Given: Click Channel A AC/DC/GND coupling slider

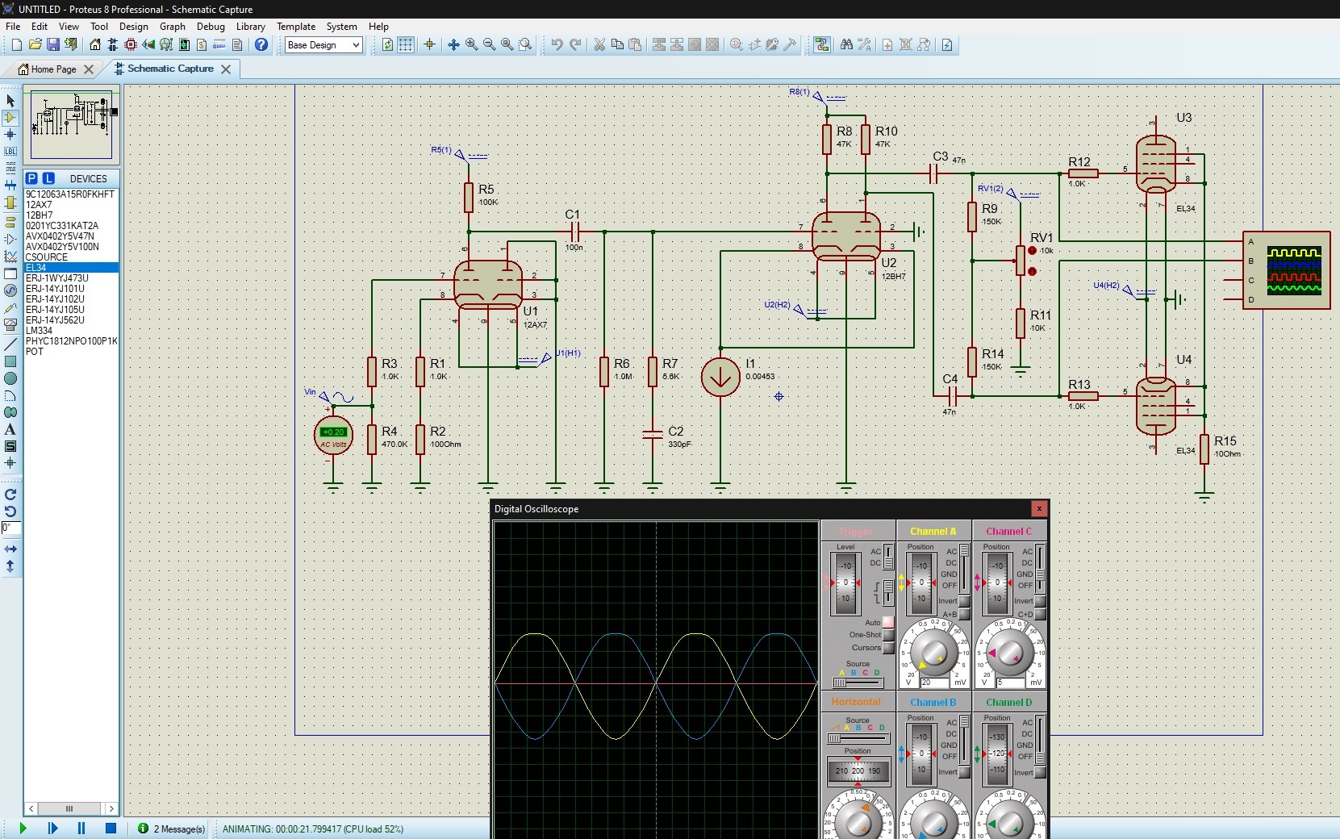Looking at the screenshot, I should pyautogui.click(x=964, y=568).
